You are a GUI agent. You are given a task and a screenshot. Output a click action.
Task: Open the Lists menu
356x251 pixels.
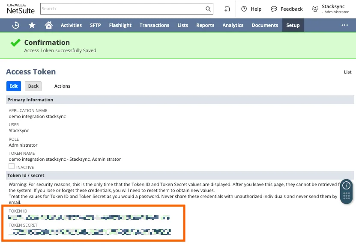click(x=183, y=25)
